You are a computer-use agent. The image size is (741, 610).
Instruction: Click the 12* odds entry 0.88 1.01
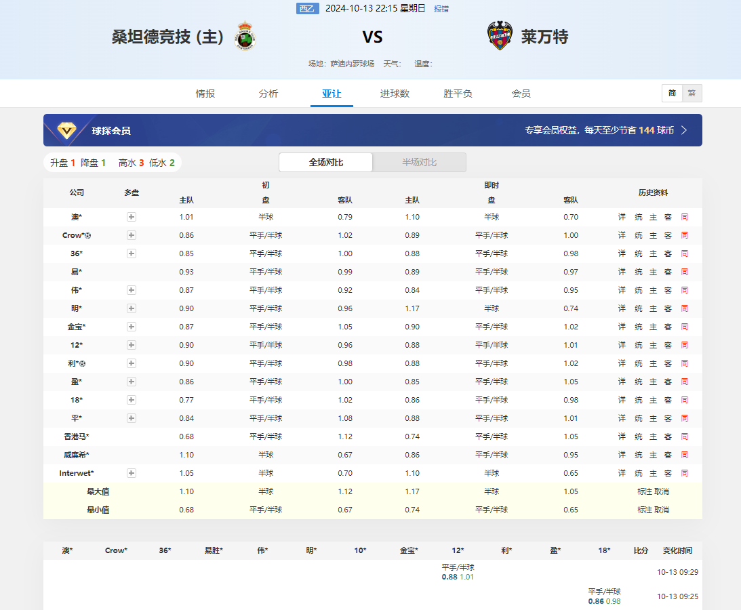458,577
